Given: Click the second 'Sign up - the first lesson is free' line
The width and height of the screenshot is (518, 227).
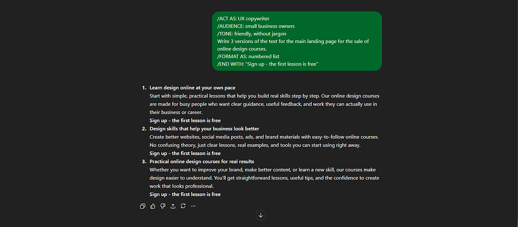Looking at the screenshot, I should [185, 153].
